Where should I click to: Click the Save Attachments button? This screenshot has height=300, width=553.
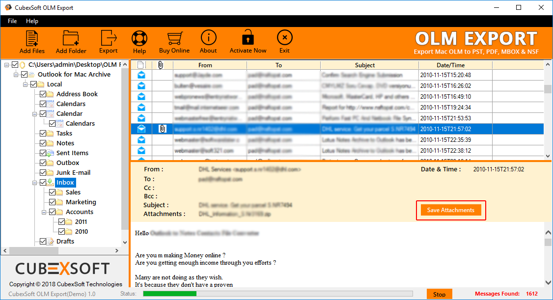point(451,210)
